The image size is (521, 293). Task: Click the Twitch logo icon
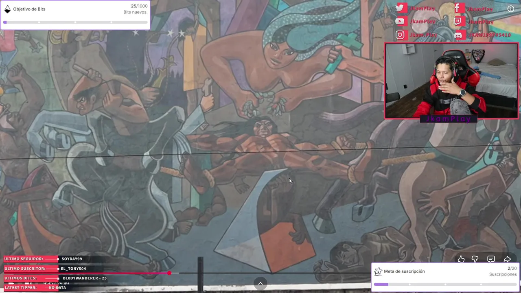458,22
